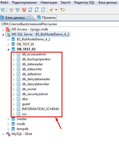The image size is (119, 153).
Task: Expand the db_datareader schema
Action: coord(14,64)
